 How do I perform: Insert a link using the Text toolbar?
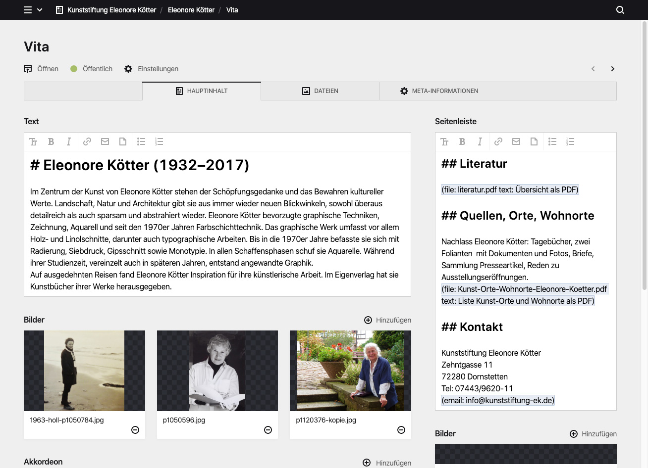(x=87, y=141)
